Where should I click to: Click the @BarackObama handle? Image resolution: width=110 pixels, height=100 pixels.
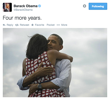click(x=23, y=10)
